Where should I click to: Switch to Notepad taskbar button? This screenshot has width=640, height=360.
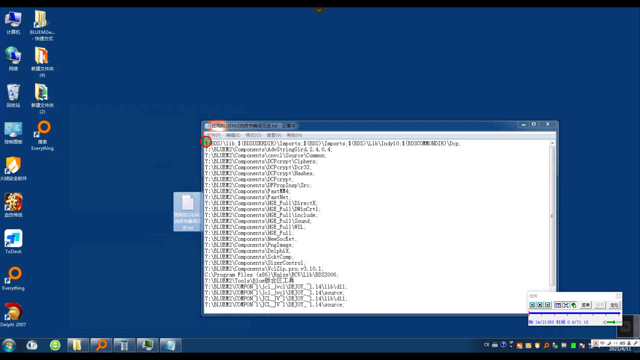[170, 345]
